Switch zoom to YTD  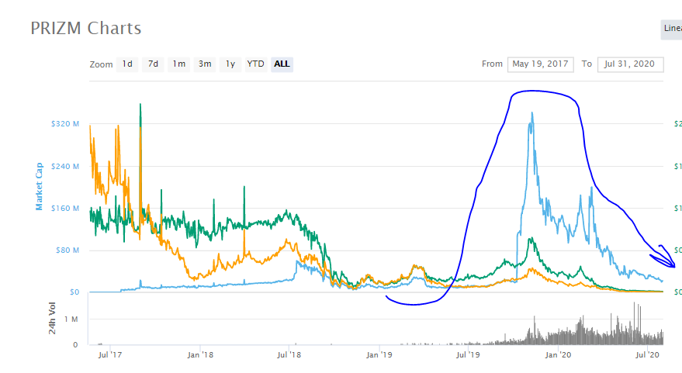point(256,64)
